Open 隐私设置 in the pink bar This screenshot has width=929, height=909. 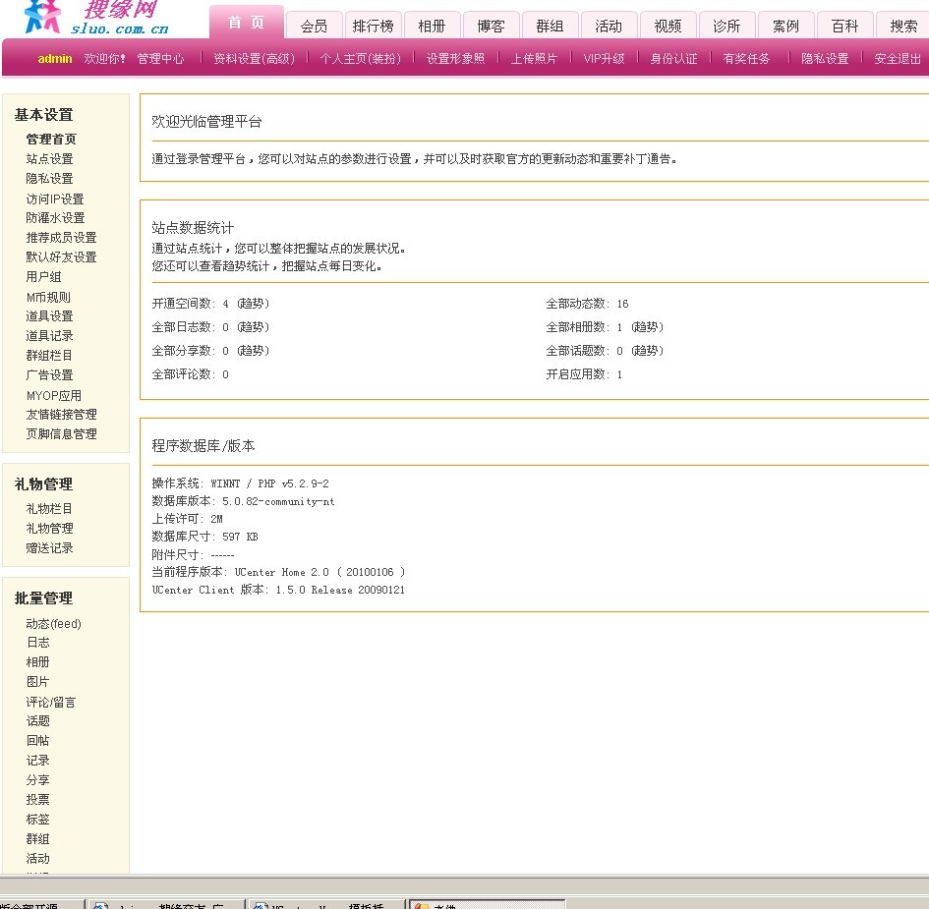[826, 59]
